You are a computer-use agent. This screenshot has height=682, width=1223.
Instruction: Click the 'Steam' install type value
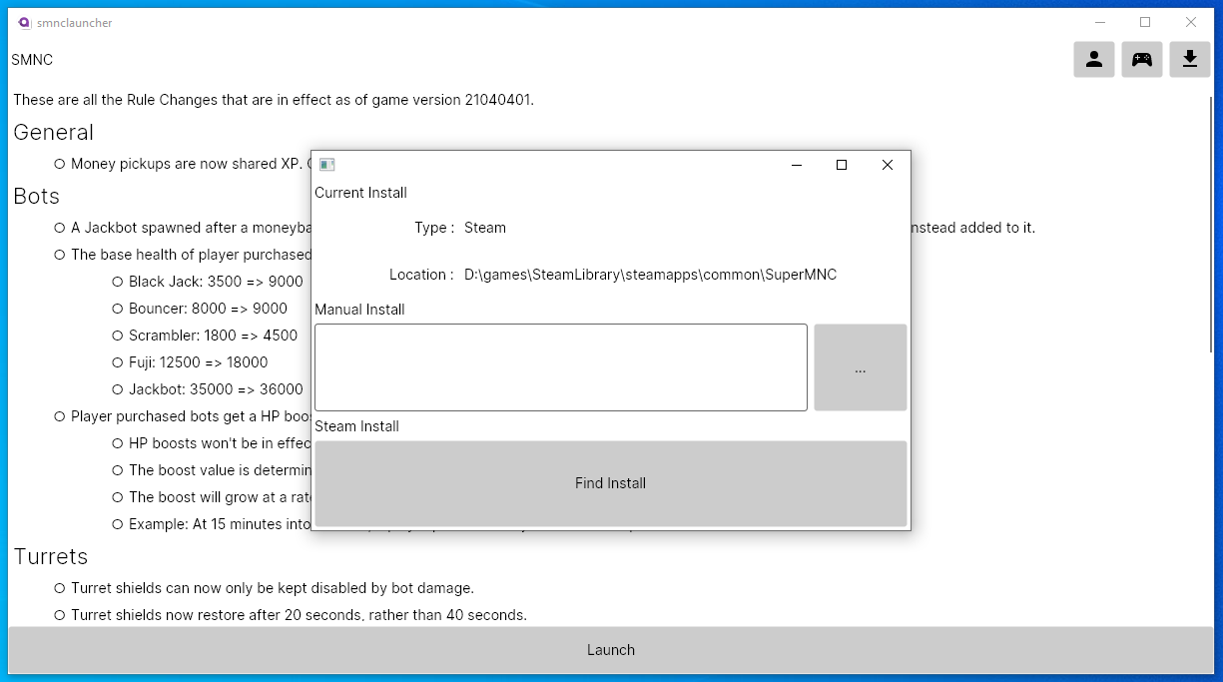click(485, 228)
